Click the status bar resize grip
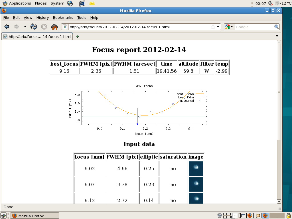The image size is (292, 219). tap(279, 208)
